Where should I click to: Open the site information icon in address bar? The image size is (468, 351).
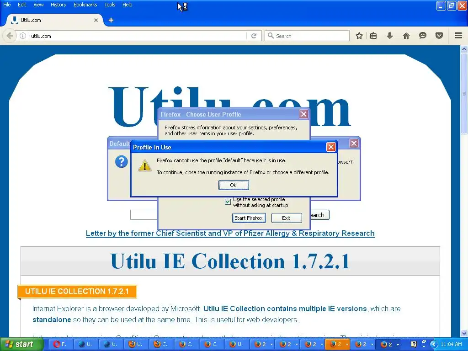23,36
